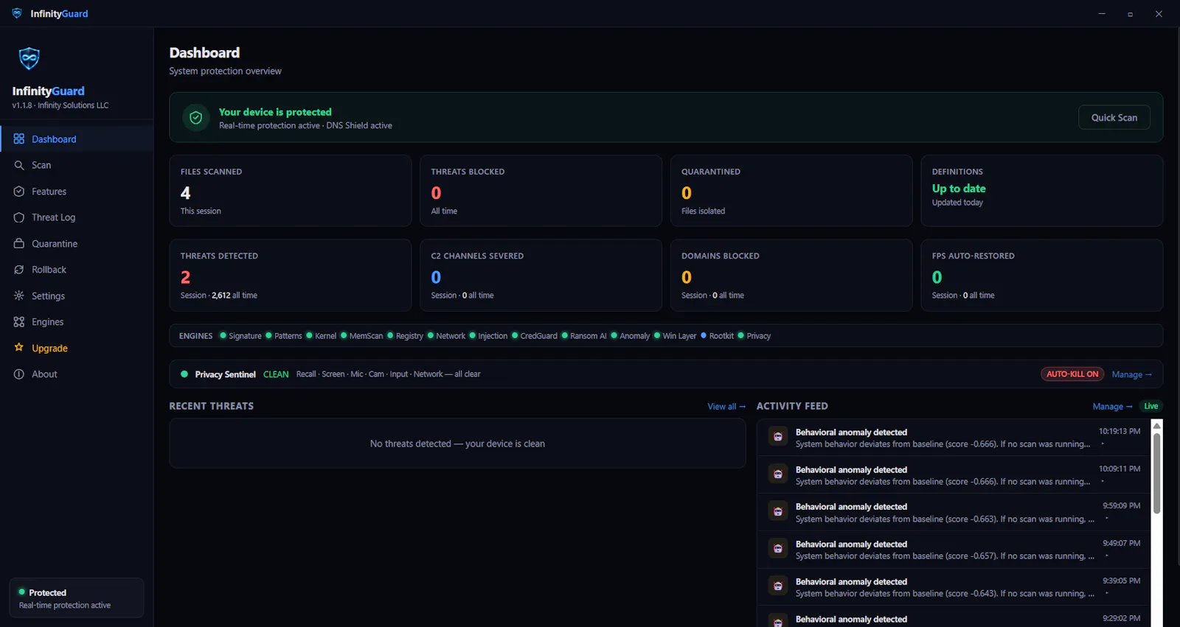Click the Threat Log shield icon
Image resolution: width=1180 pixels, height=627 pixels.
click(19, 217)
